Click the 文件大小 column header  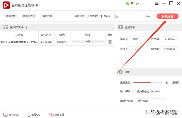click(46, 34)
